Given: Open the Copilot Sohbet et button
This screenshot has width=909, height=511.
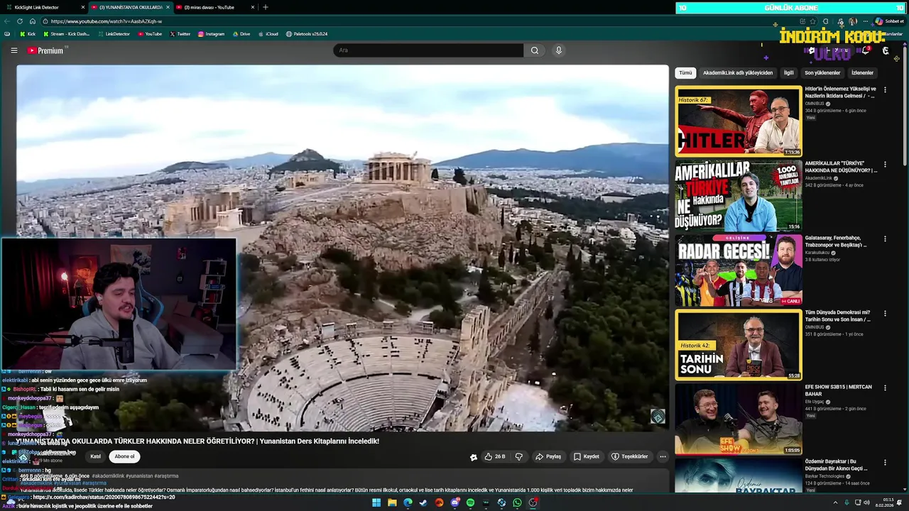Looking at the screenshot, I should [x=889, y=21].
